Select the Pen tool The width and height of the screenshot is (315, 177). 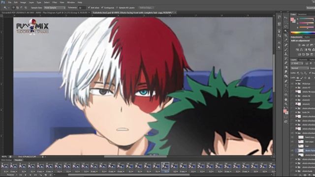pyautogui.click(x=285, y=81)
